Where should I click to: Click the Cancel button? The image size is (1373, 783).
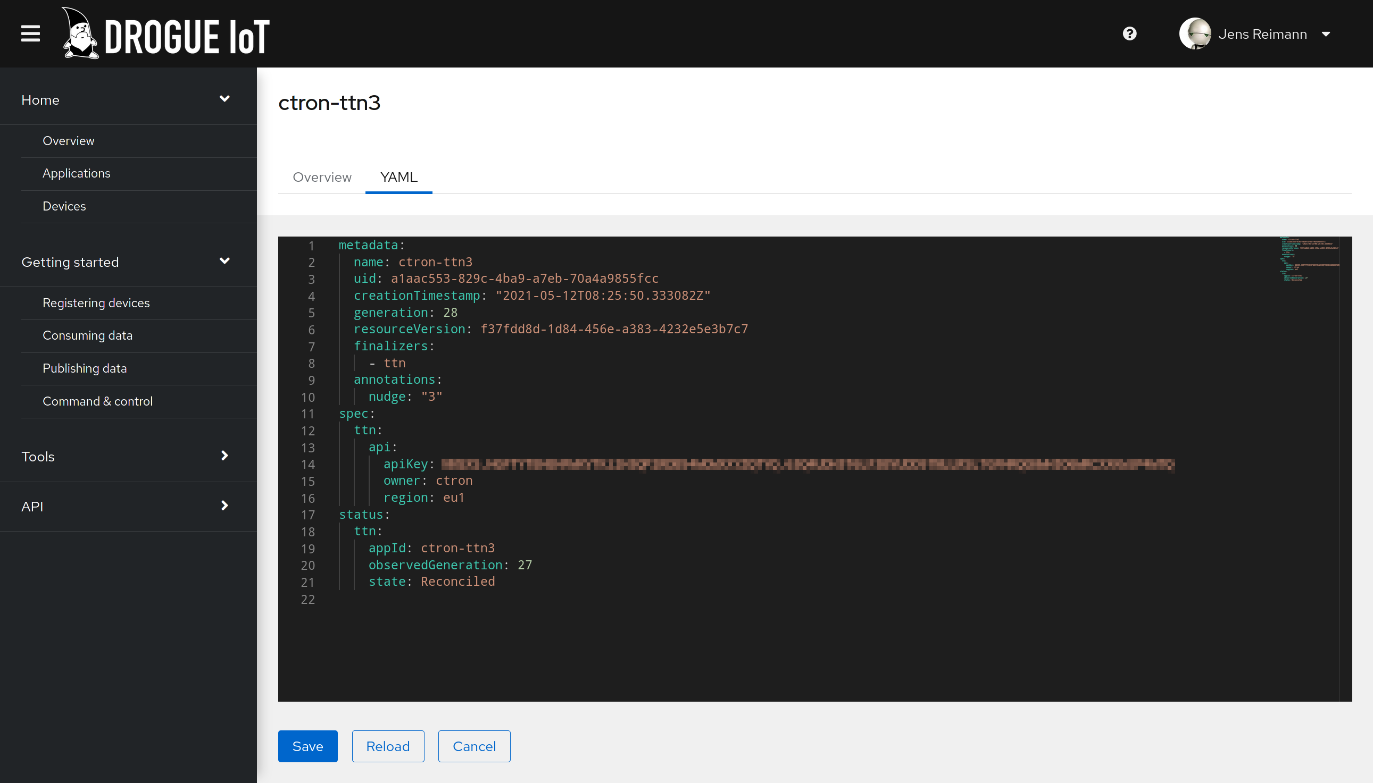(475, 745)
